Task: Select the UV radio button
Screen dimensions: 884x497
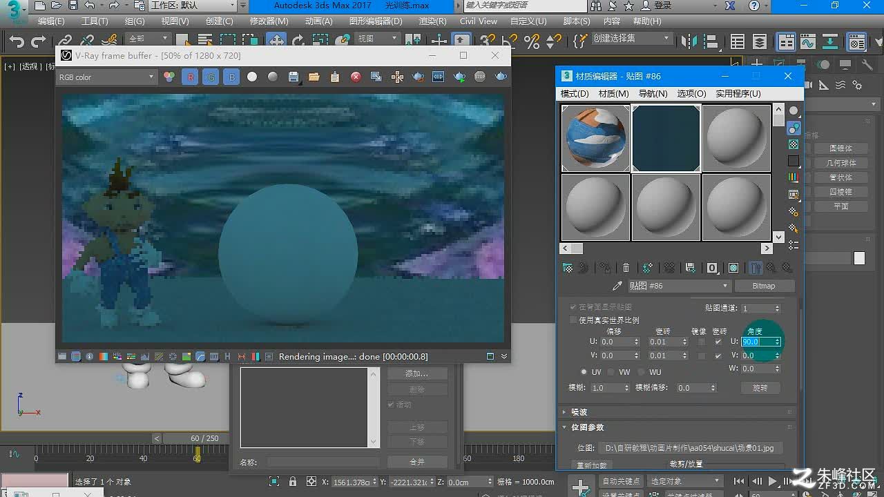Action: pyautogui.click(x=584, y=372)
